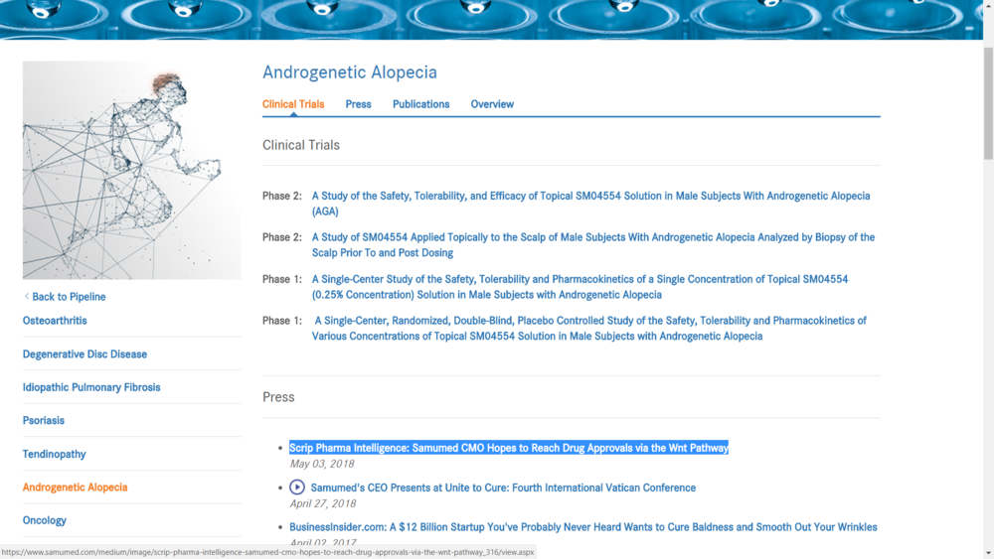Switch to the Press tab

pos(358,104)
